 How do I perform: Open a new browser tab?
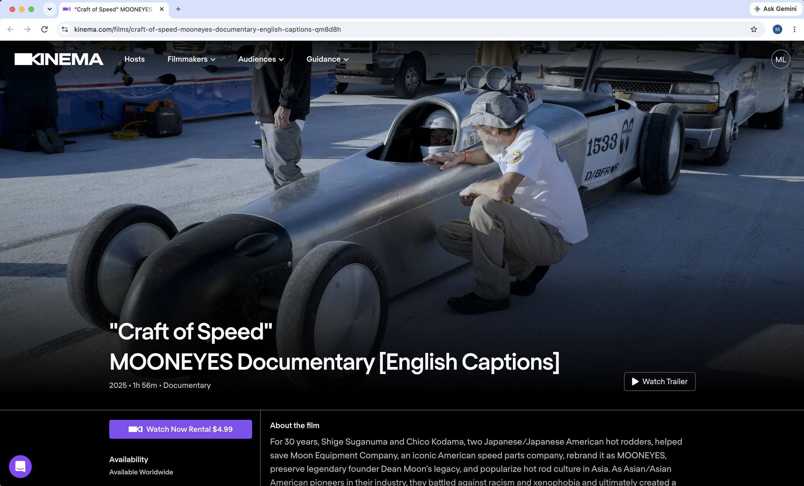coord(178,9)
